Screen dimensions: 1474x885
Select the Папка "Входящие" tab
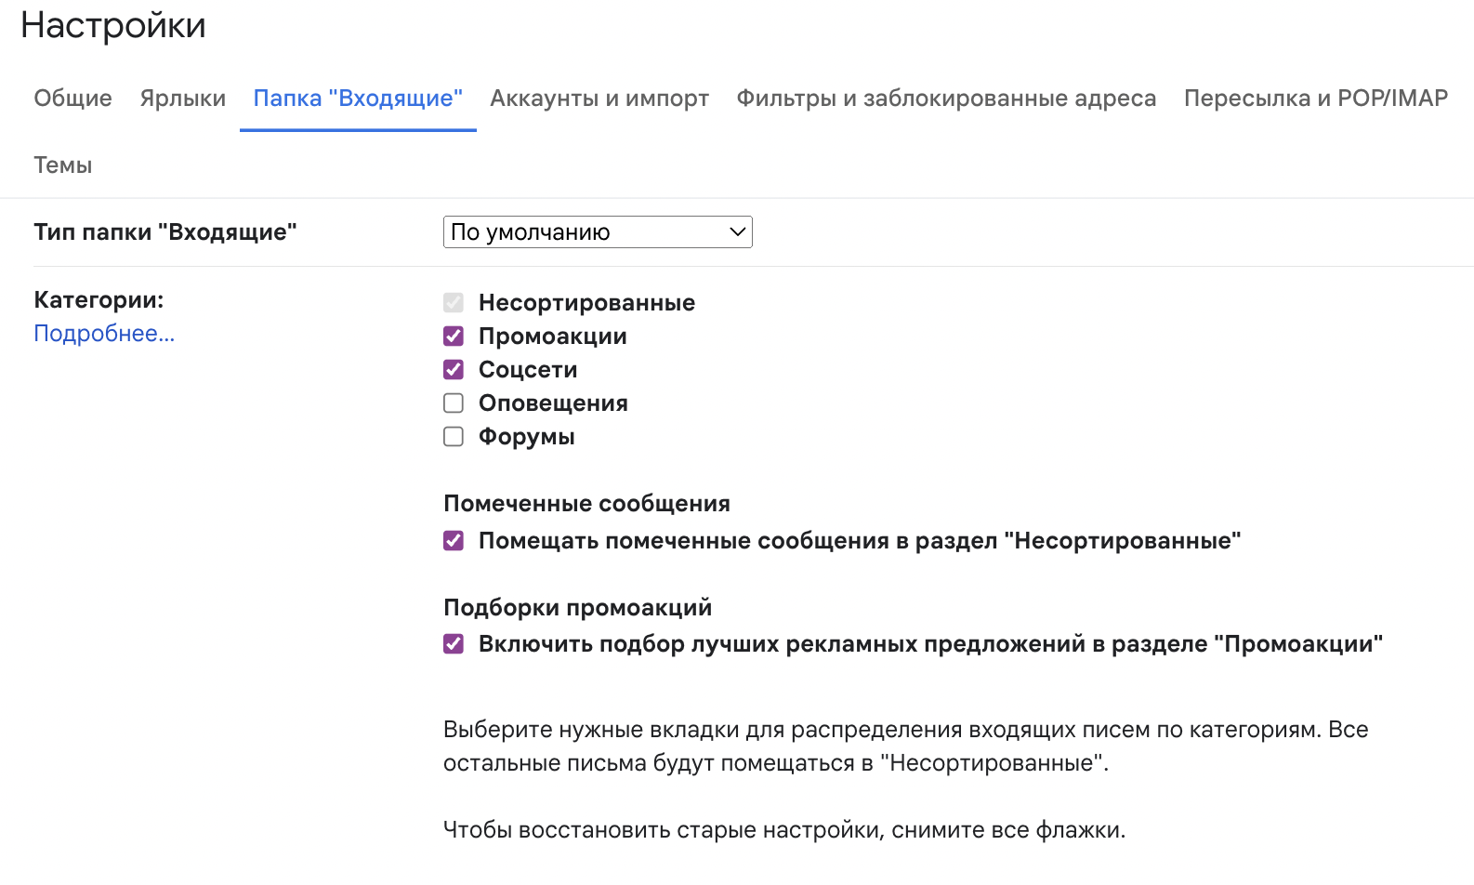[358, 99]
